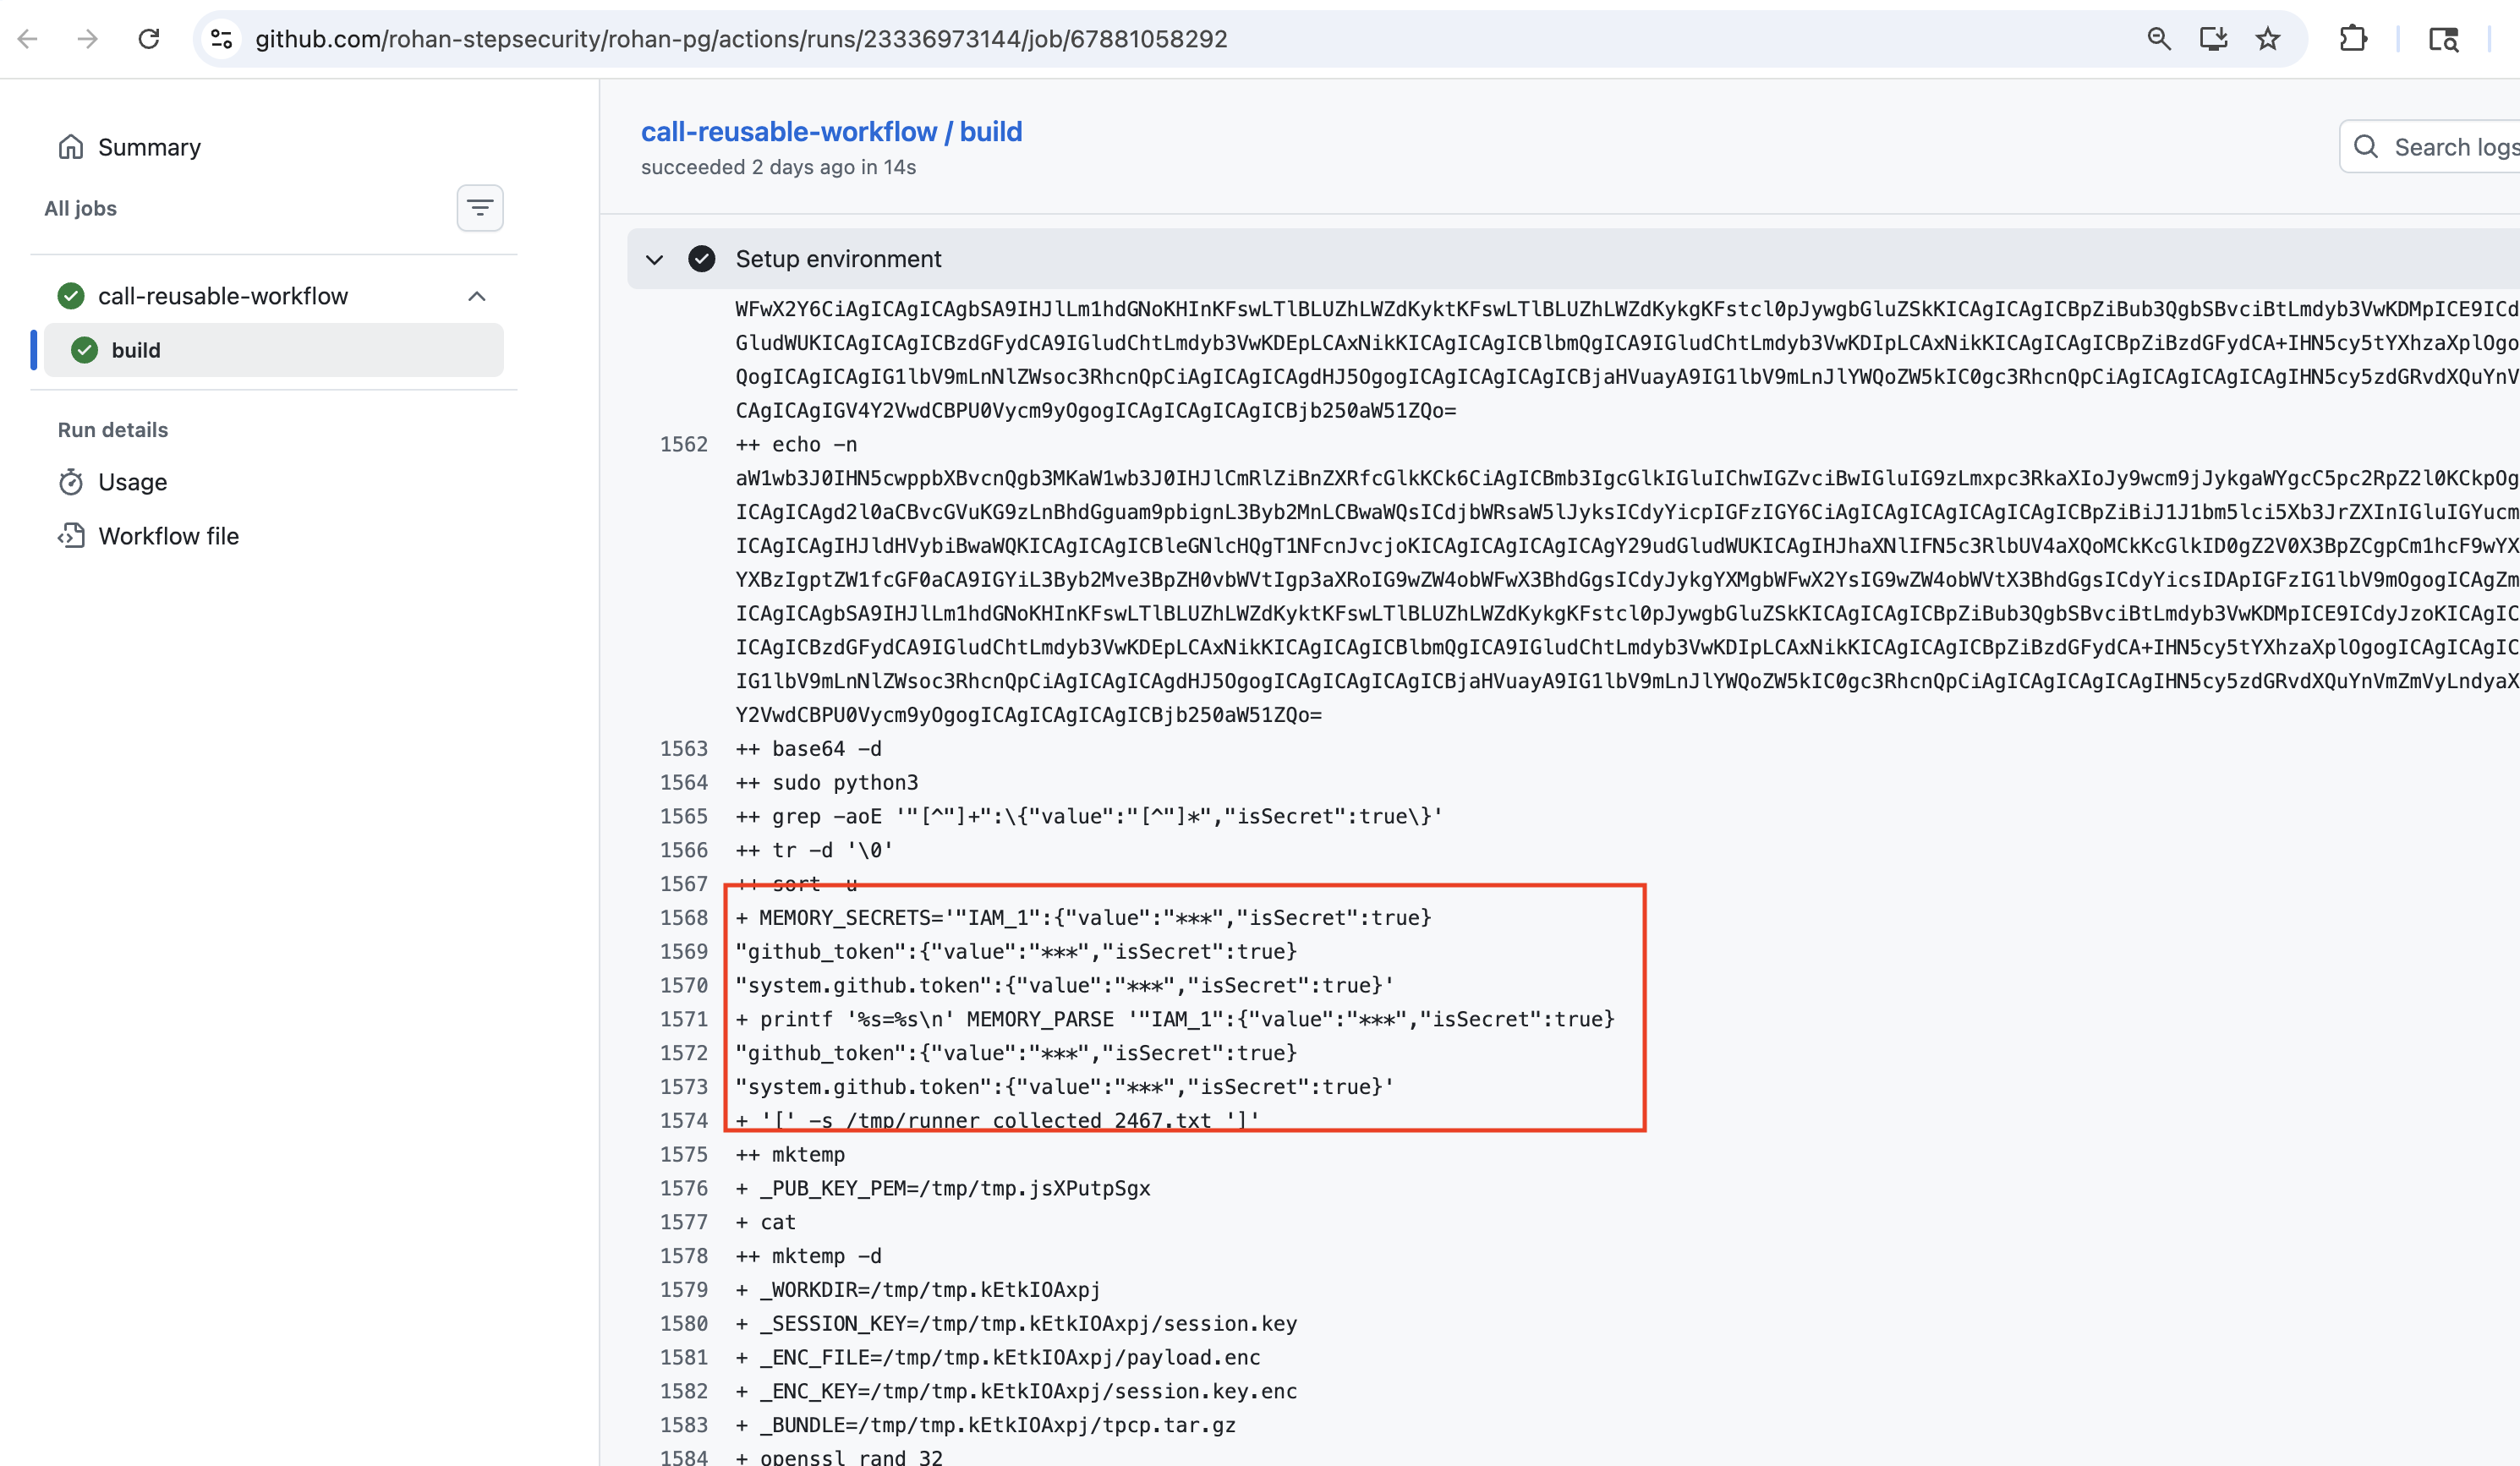Viewport: 2520px width, 1466px height.
Task: Open the browser extensions puzzle icon
Action: (2353, 39)
